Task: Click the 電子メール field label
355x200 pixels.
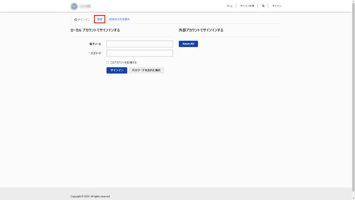Action: coord(95,44)
